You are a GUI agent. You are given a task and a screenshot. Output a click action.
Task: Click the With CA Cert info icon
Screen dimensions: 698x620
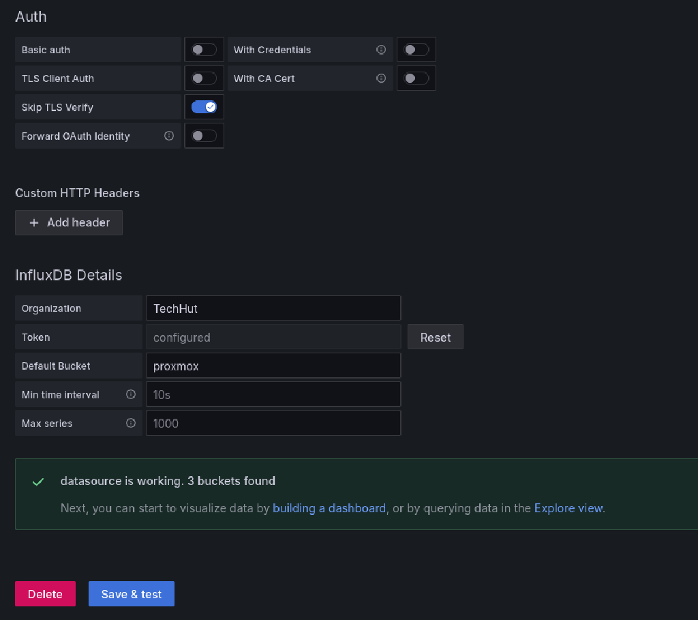(x=381, y=78)
